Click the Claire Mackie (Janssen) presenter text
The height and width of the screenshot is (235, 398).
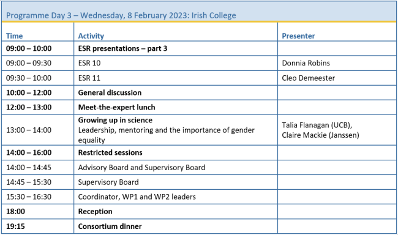tap(320, 135)
